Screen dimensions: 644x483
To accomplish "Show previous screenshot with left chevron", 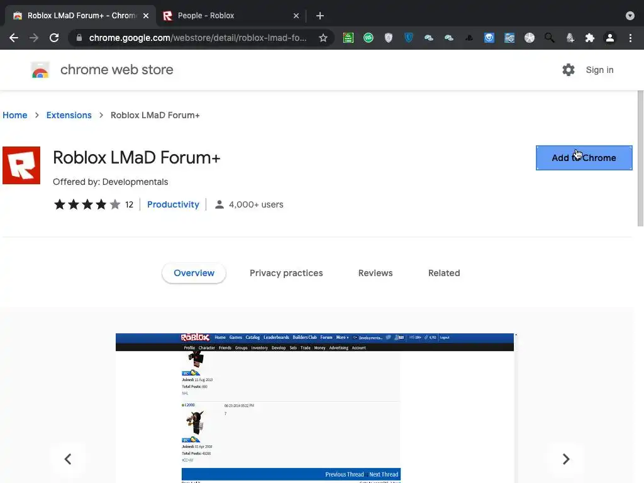I will (x=68, y=458).
